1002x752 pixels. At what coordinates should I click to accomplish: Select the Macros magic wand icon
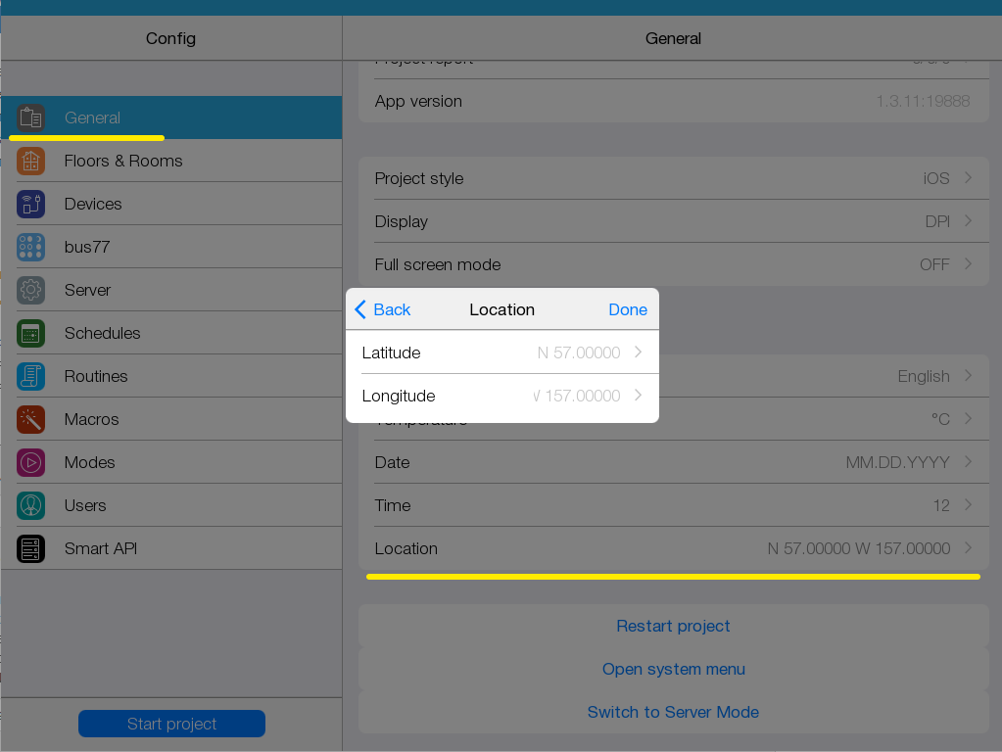pos(30,419)
